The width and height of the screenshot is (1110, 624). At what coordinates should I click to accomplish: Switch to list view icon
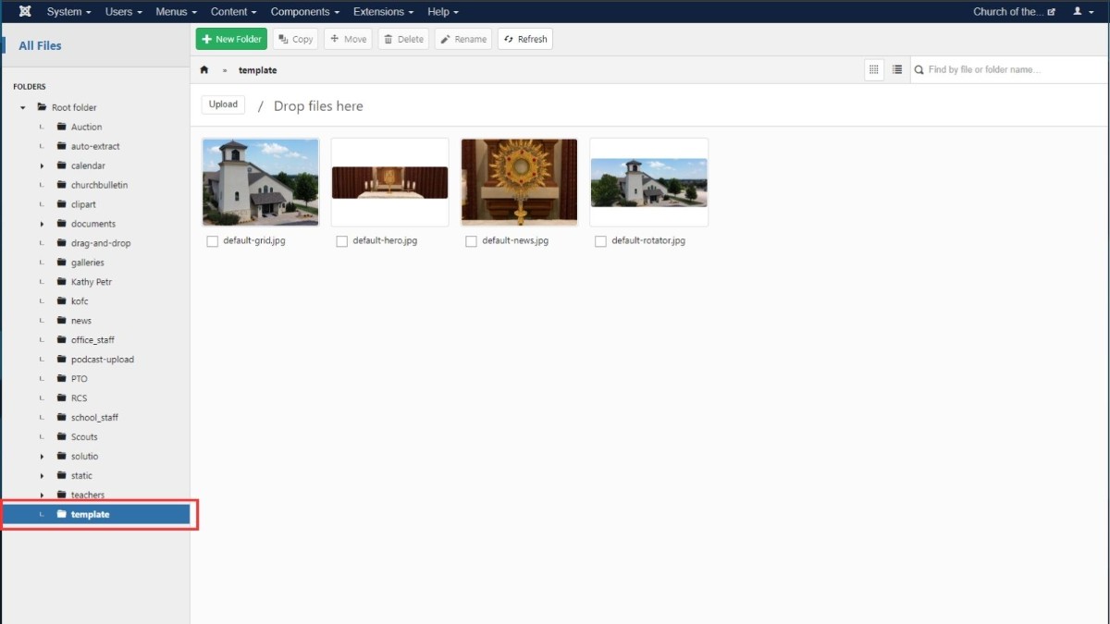(897, 69)
